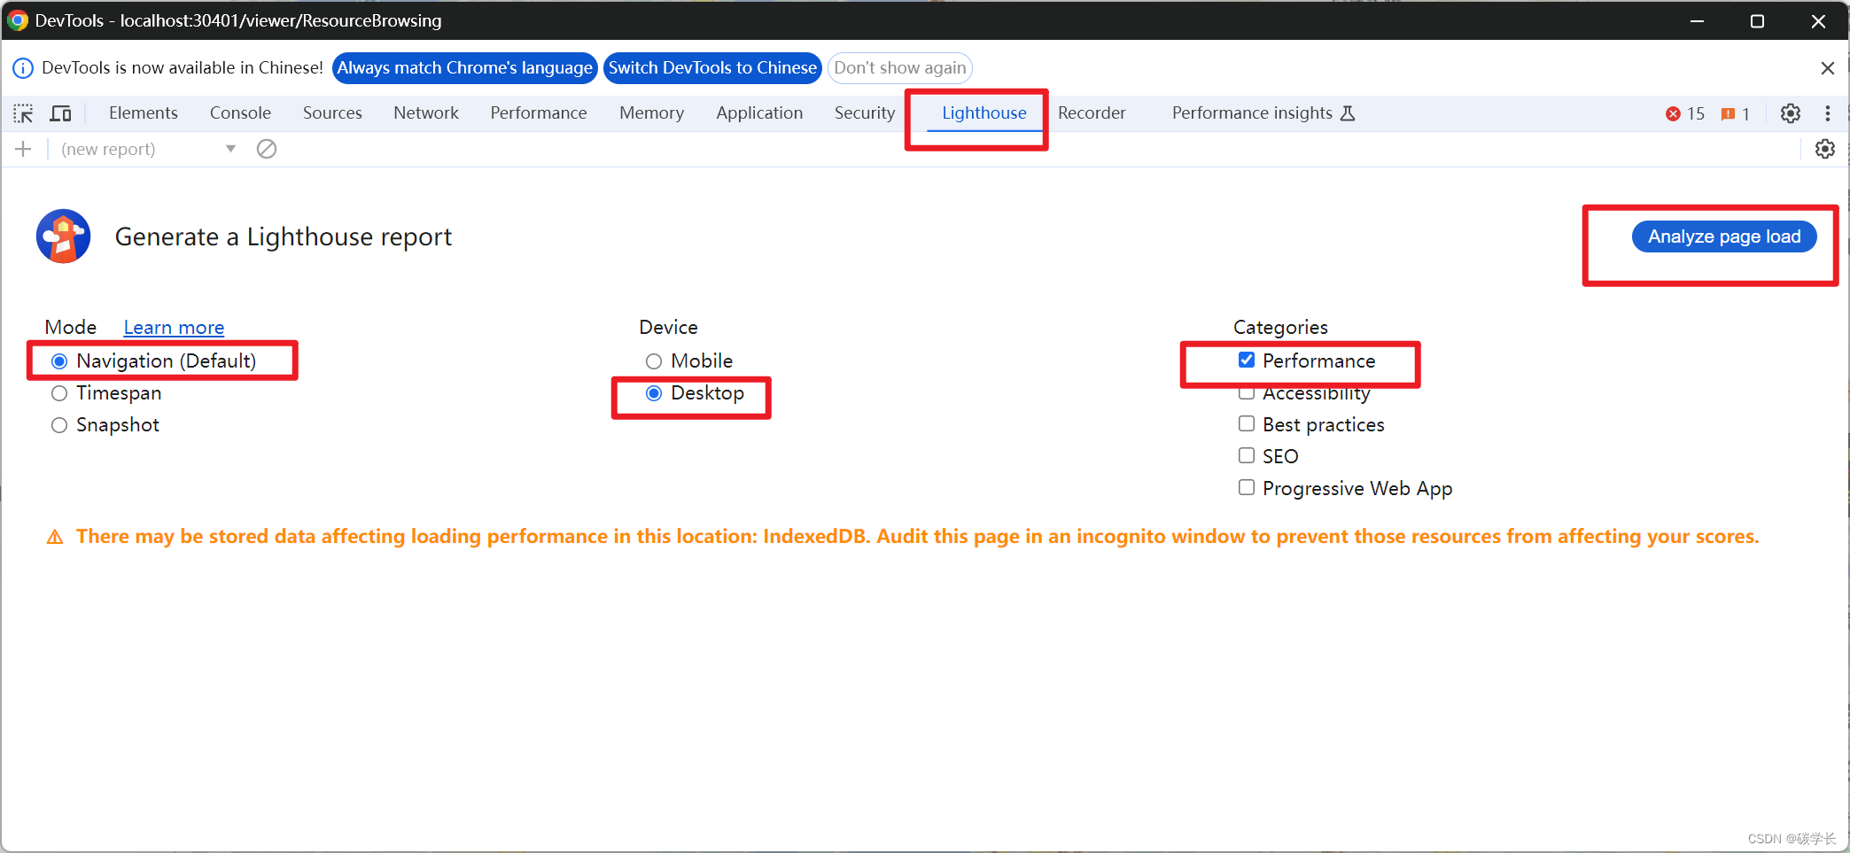Image resolution: width=1850 pixels, height=853 pixels.
Task: Click the IndexedDB warning message text
Action: 918,537
